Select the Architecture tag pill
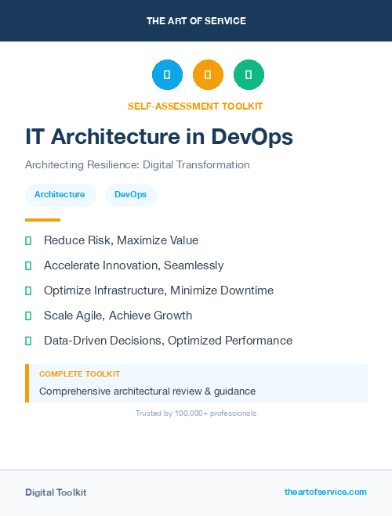This screenshot has width=392, height=516. [x=60, y=195]
